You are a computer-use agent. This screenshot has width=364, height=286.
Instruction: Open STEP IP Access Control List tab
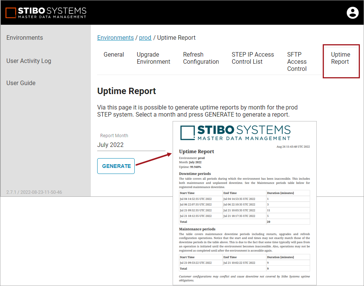[x=253, y=58]
